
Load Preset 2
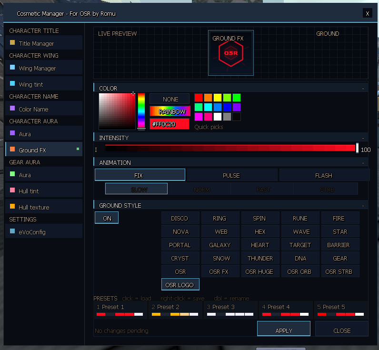click(175, 310)
